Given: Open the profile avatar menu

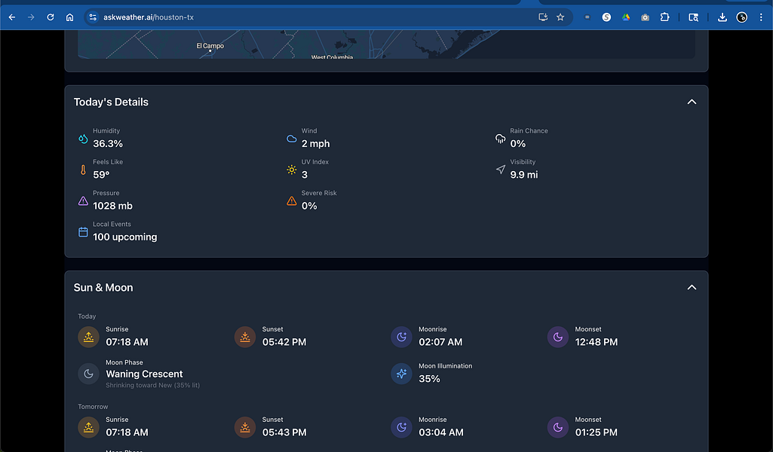Looking at the screenshot, I should (741, 17).
